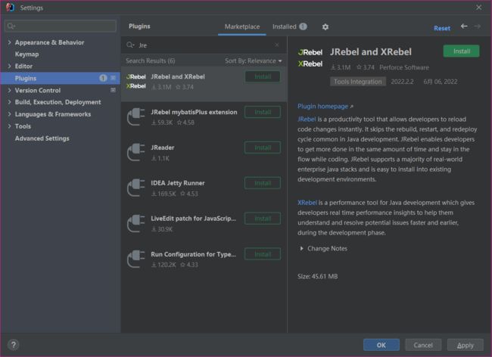This screenshot has width=492, height=357.
Task: Click the Plugins row project-level icon
Action: [x=113, y=78]
